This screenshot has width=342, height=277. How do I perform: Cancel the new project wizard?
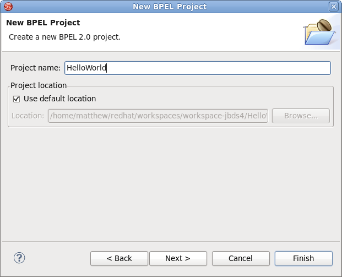[241, 258]
